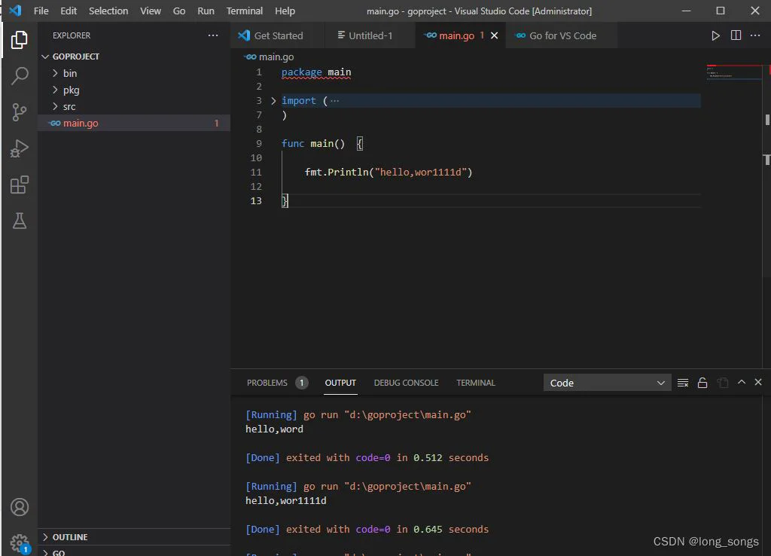
Task: Open the Go menu
Action: click(179, 11)
